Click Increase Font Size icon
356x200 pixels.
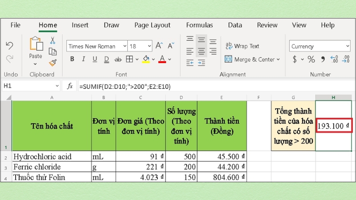(x=159, y=46)
